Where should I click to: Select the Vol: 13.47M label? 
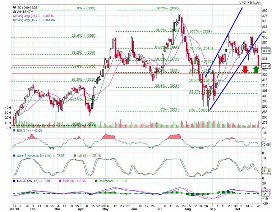click(x=25, y=12)
